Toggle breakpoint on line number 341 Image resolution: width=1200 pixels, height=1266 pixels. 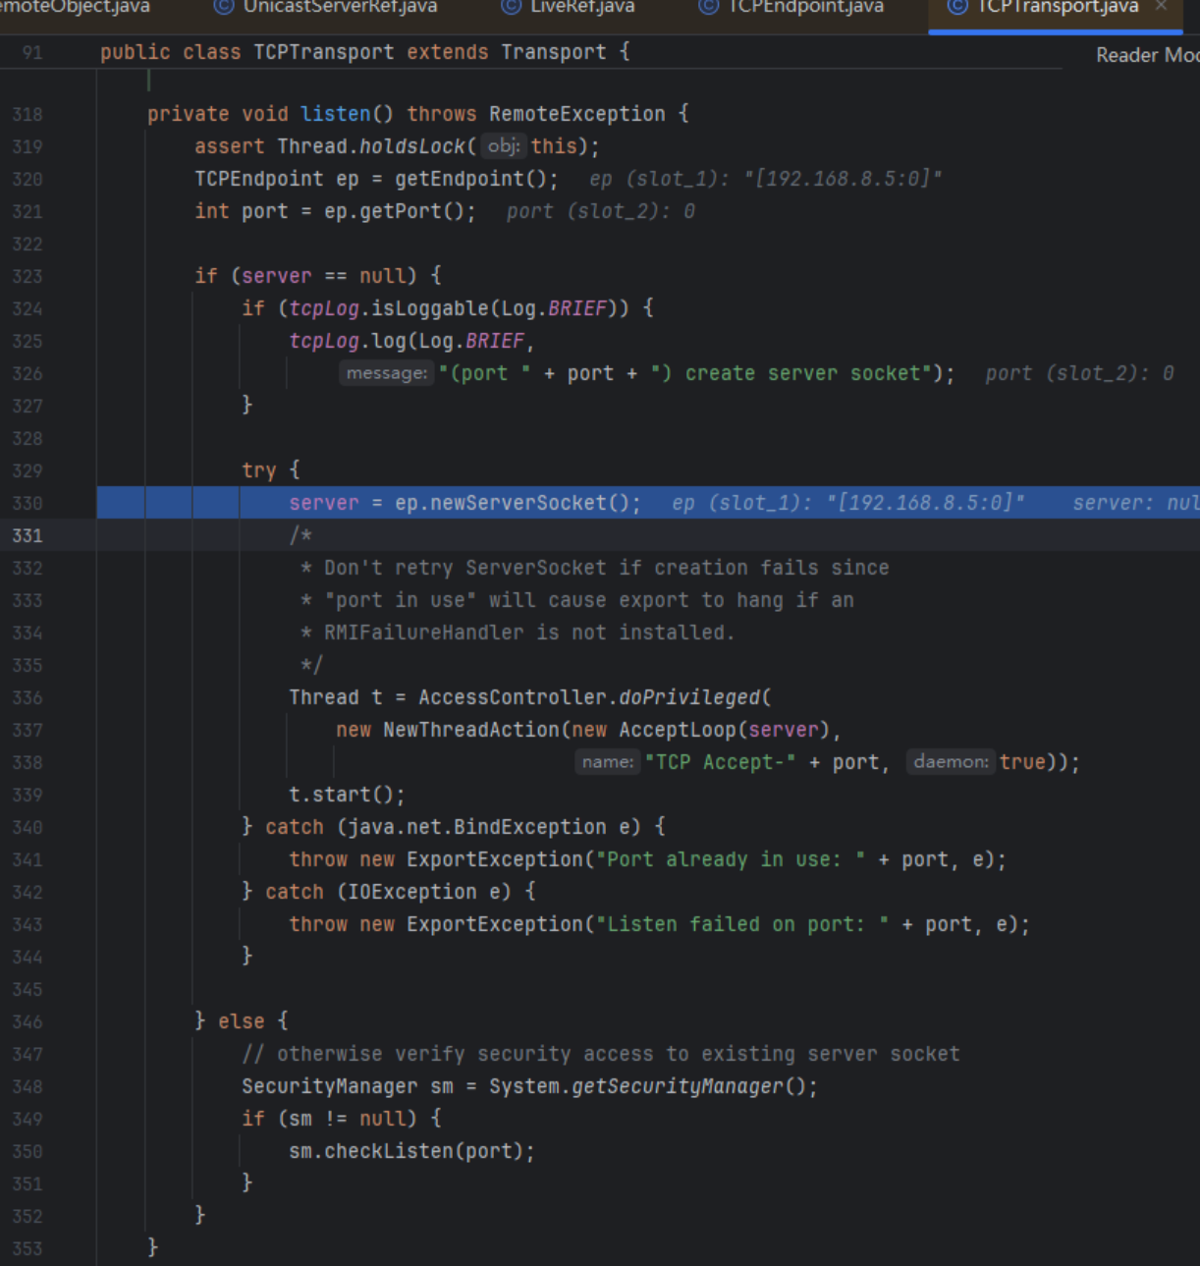click(27, 859)
